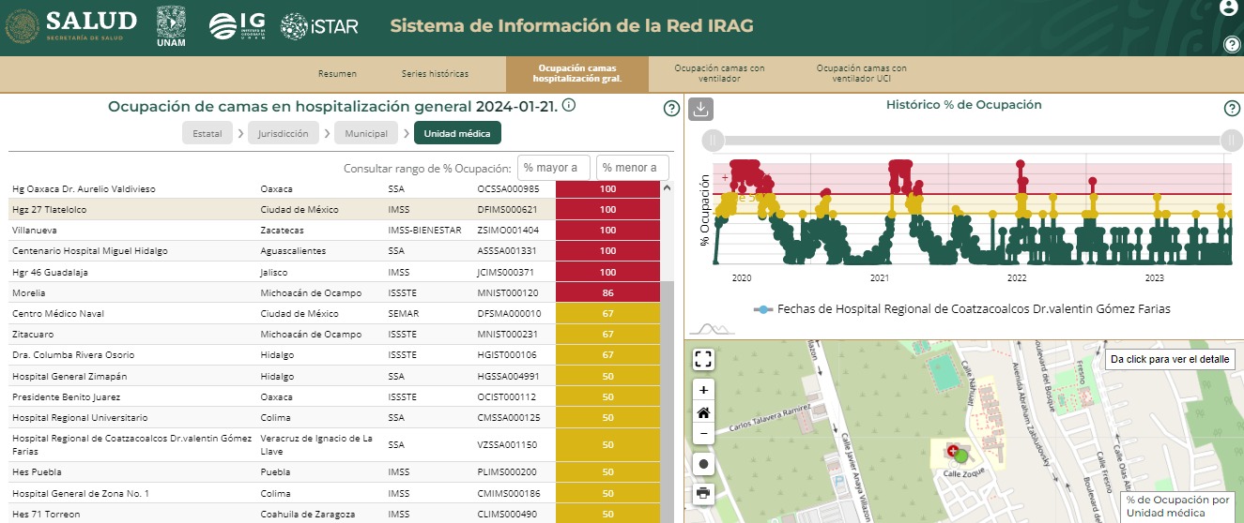Viewport: 1244px width, 523px height.
Task: Switch chart style with the curve icon
Action: coord(711,328)
